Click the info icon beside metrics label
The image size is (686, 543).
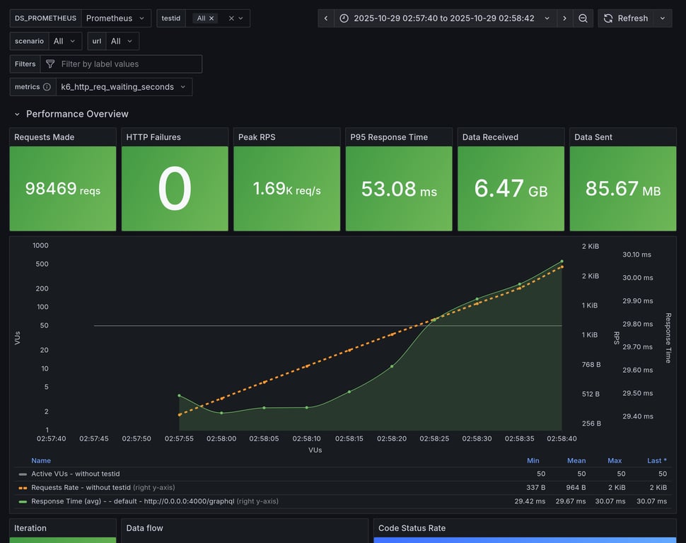[x=47, y=87]
